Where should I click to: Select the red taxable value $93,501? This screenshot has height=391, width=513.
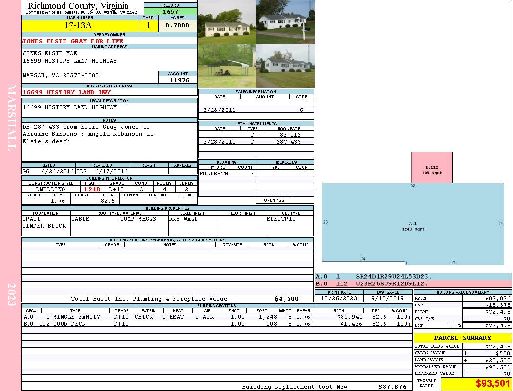(x=476, y=384)
